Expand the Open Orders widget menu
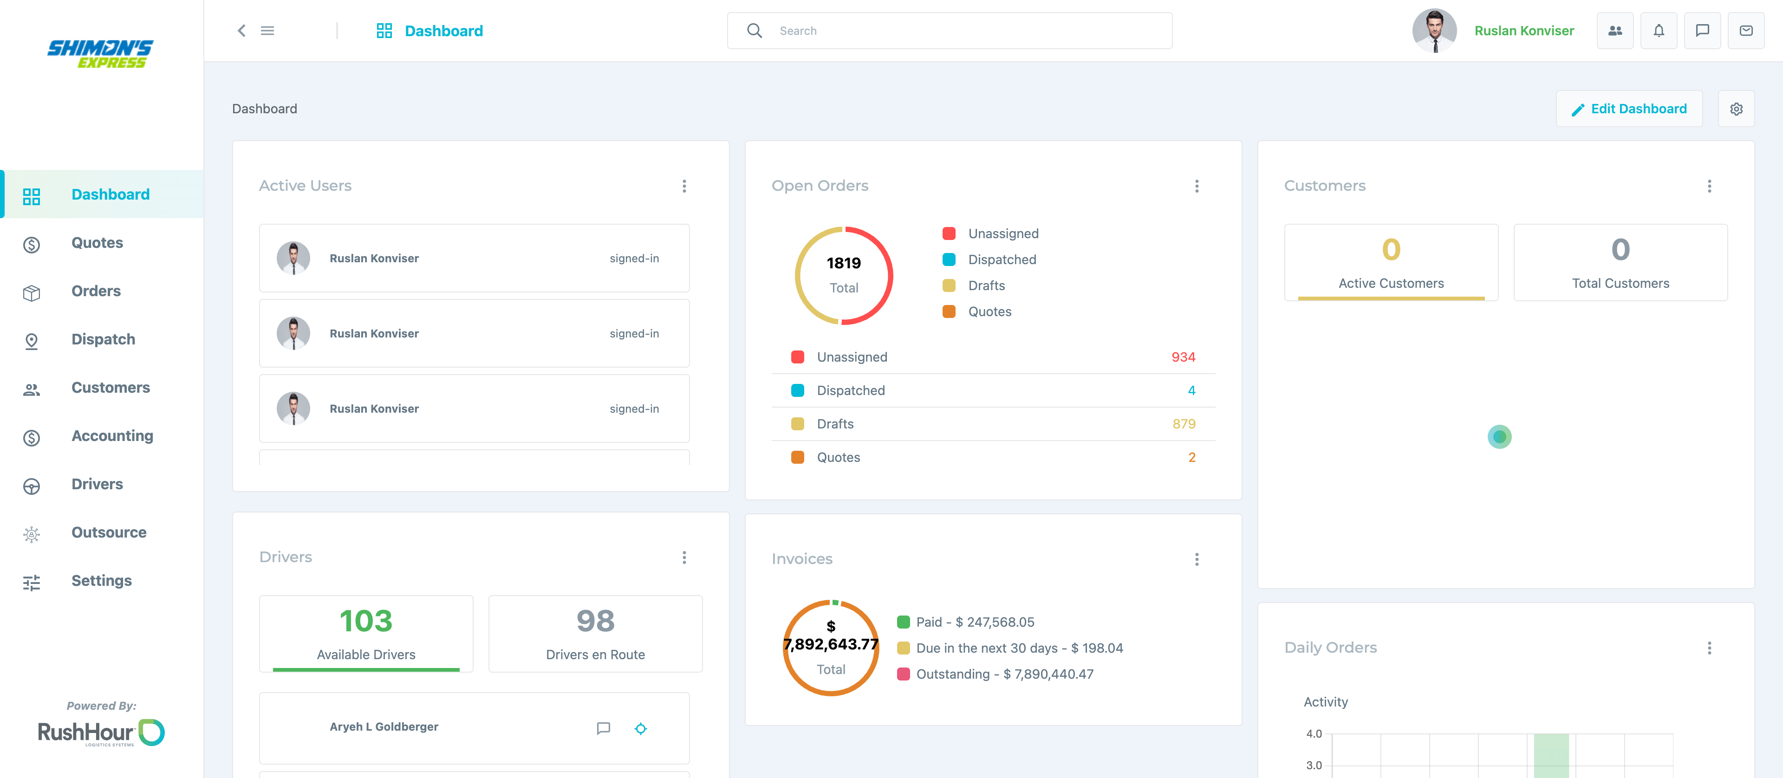 (1196, 186)
